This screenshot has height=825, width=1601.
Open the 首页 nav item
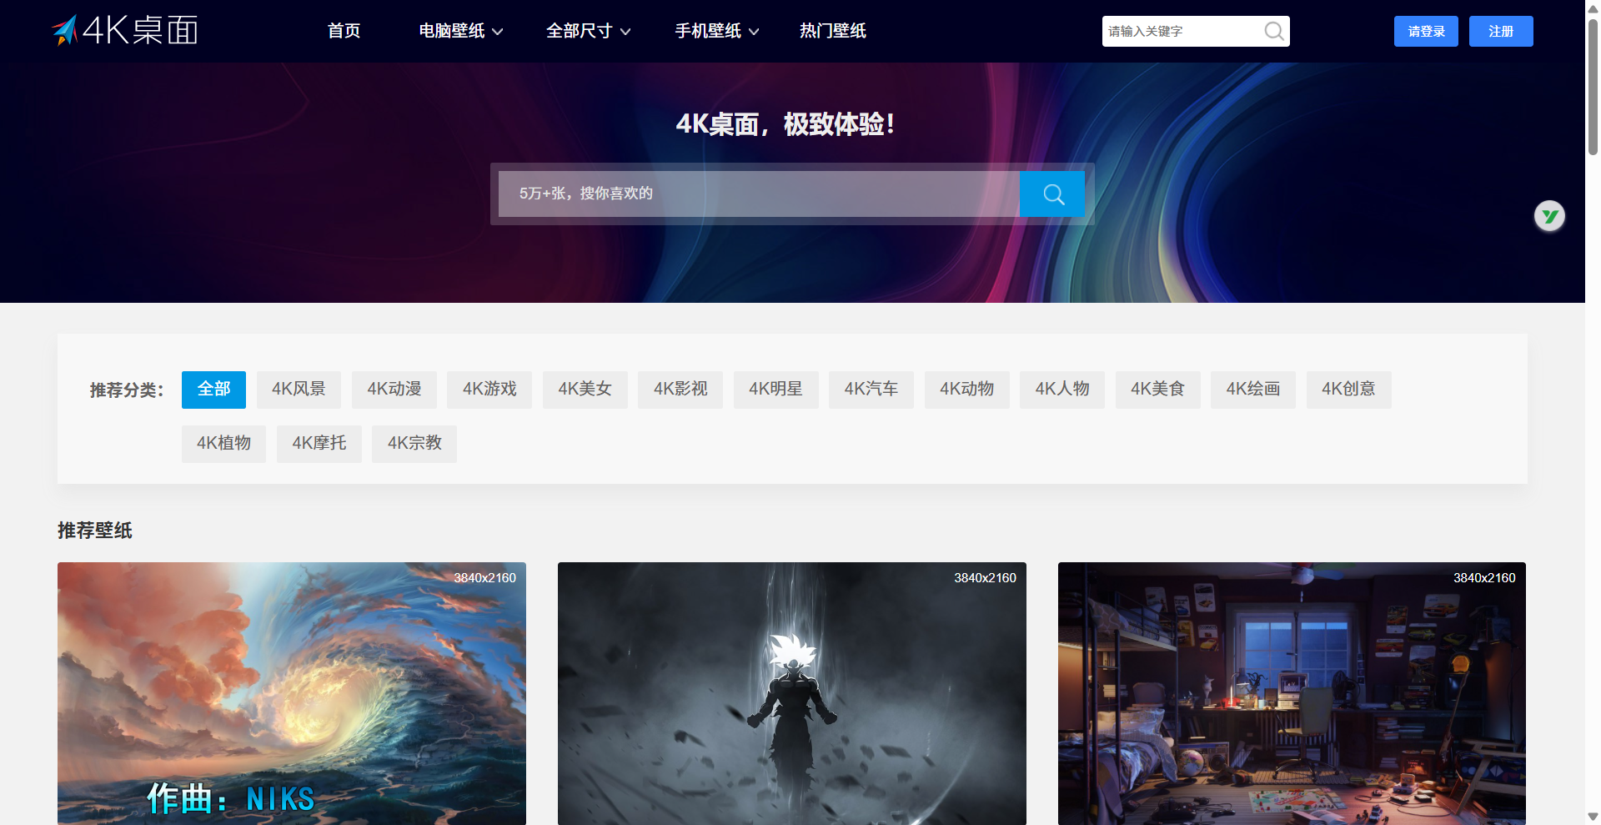(344, 31)
